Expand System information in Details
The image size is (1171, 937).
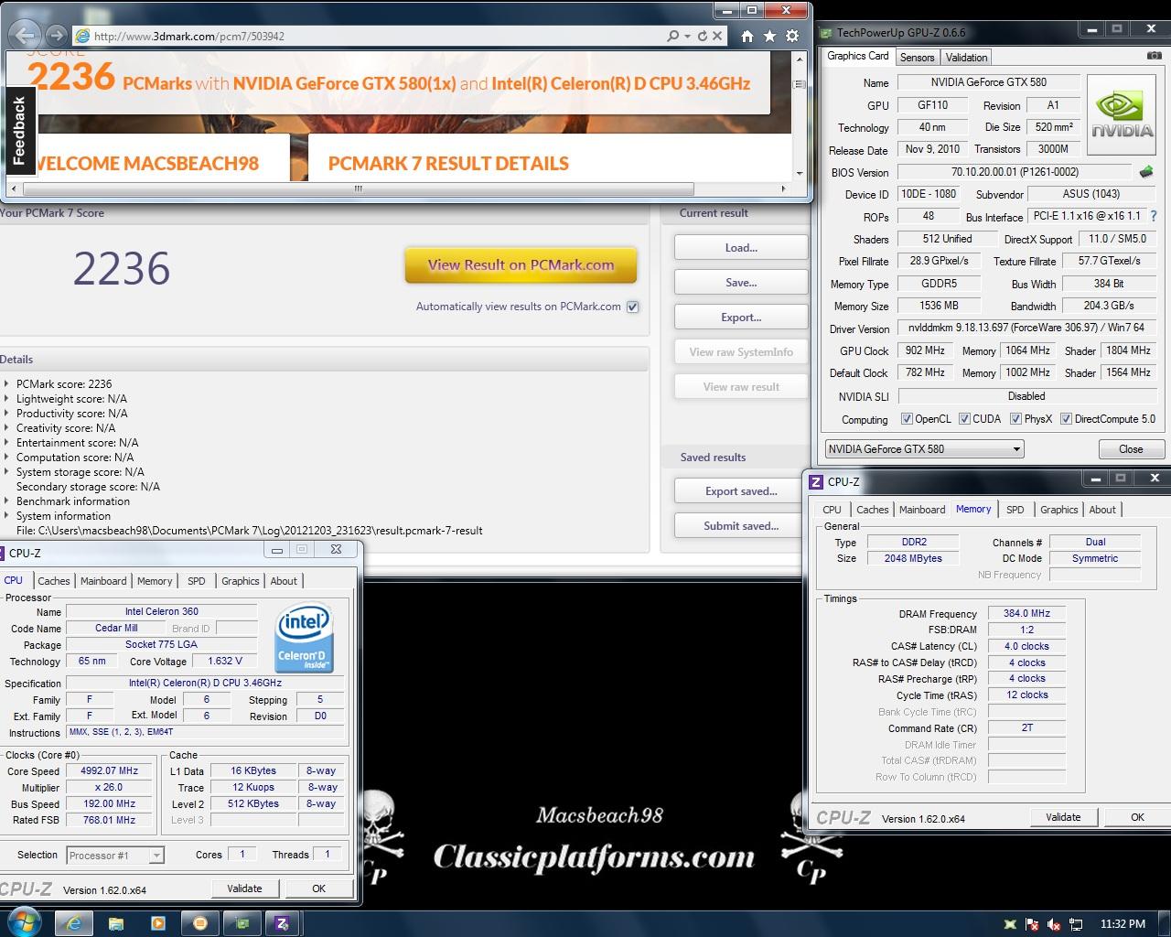coord(7,516)
